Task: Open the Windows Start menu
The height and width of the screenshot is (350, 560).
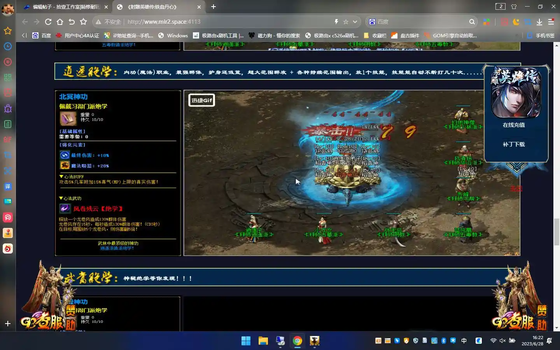Action: 246,341
